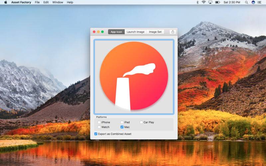Open the File menu
This screenshot has height=166, width=266.
coord(37,2)
